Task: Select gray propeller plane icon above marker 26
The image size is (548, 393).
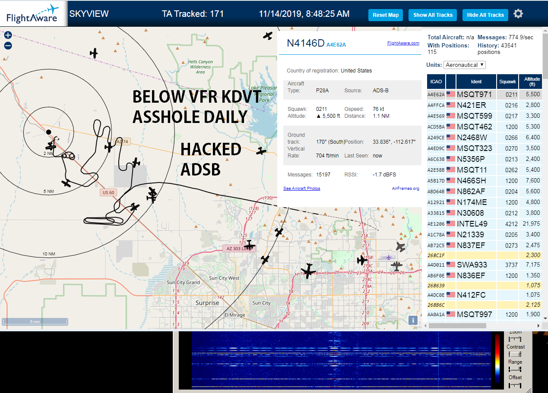Action: tap(397, 267)
